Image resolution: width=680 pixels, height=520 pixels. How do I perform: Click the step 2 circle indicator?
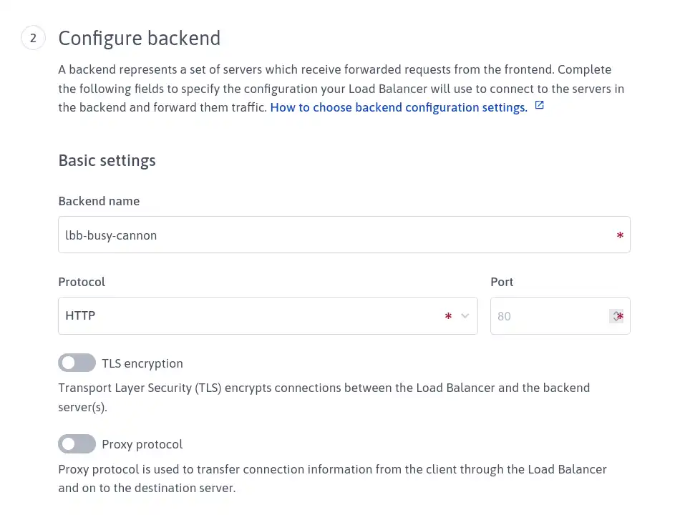pos(33,38)
